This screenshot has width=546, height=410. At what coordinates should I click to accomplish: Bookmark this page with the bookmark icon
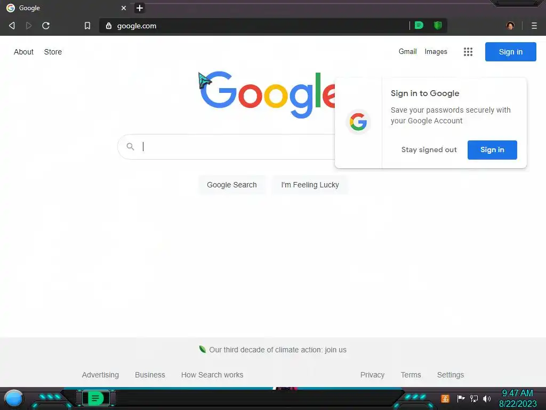(x=87, y=26)
